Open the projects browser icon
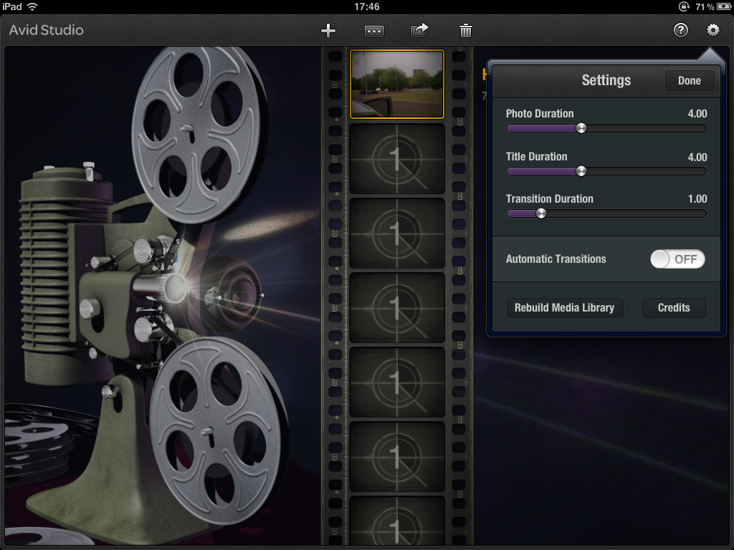Image resolution: width=734 pixels, height=550 pixels. [374, 31]
